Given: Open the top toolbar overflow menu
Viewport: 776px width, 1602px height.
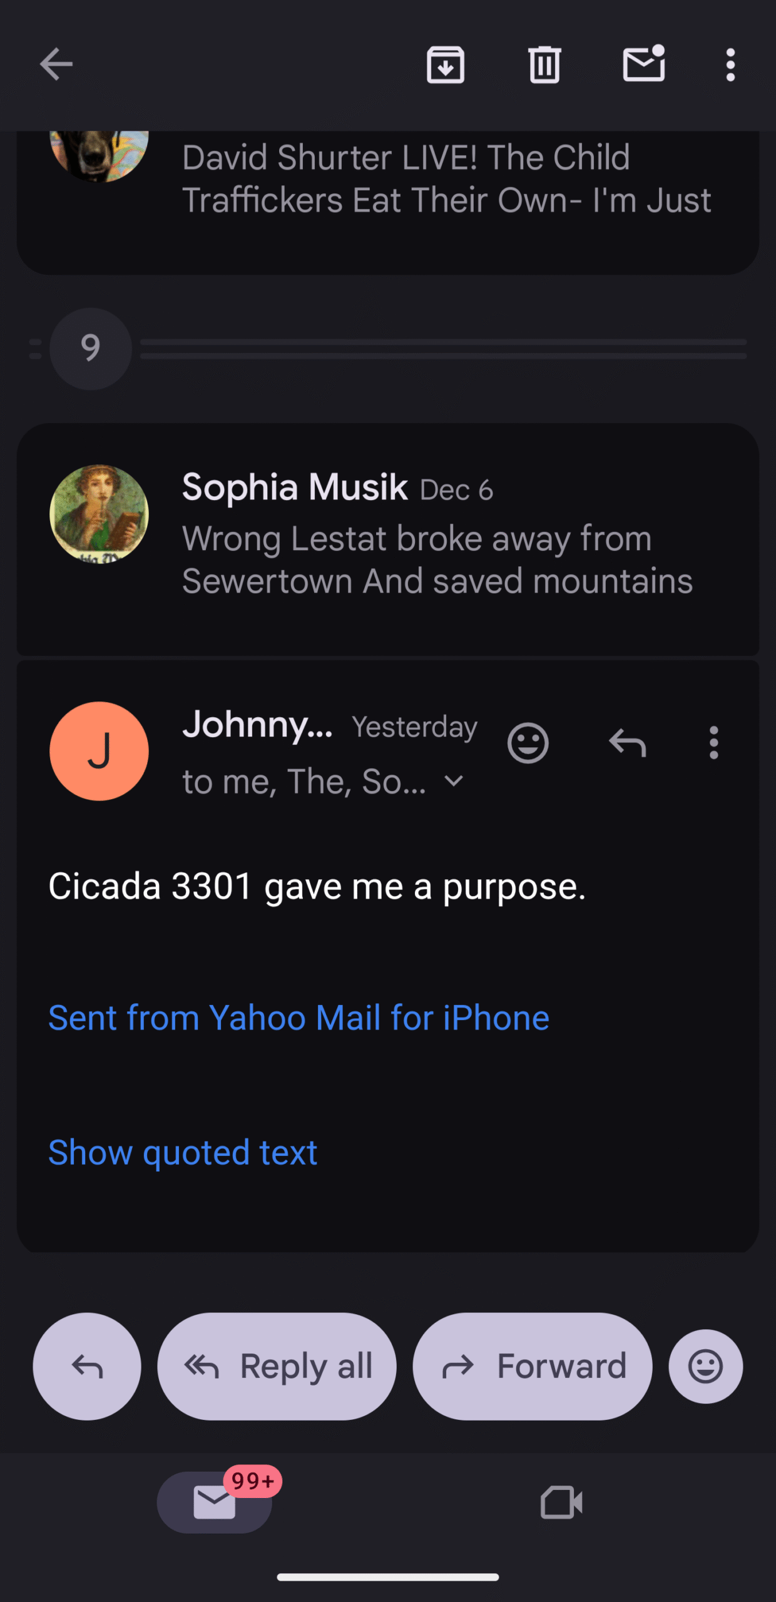Looking at the screenshot, I should coord(730,64).
